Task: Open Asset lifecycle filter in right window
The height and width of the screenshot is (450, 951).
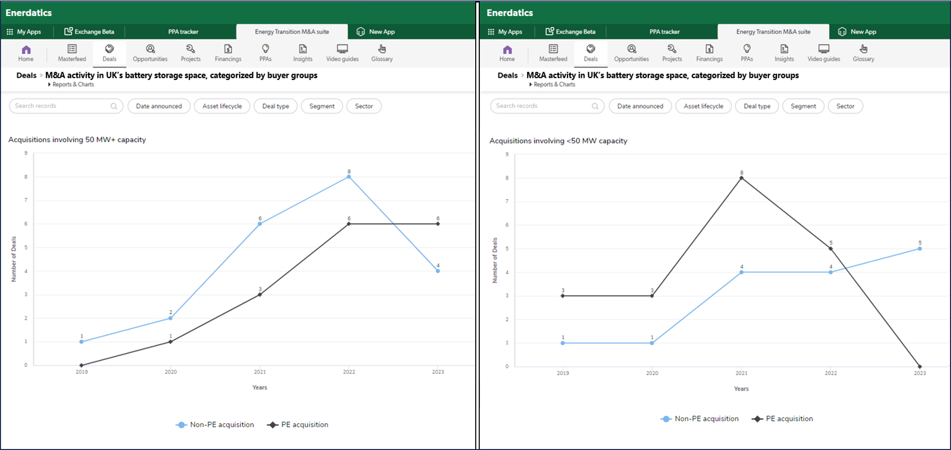Action: click(703, 106)
